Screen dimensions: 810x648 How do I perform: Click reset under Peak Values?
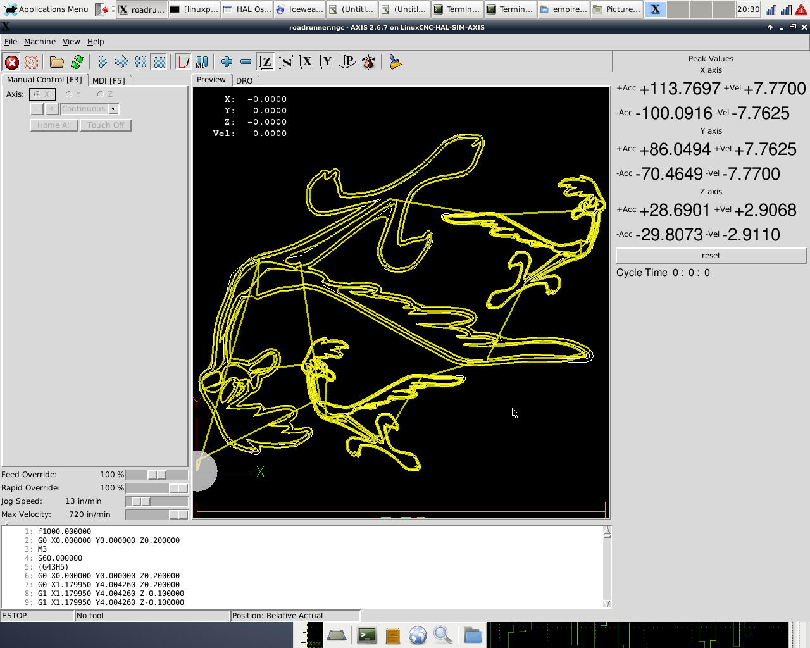click(x=711, y=256)
